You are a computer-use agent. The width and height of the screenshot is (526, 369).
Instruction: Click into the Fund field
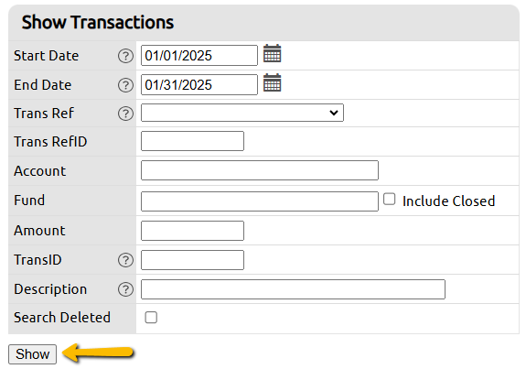[260, 201]
